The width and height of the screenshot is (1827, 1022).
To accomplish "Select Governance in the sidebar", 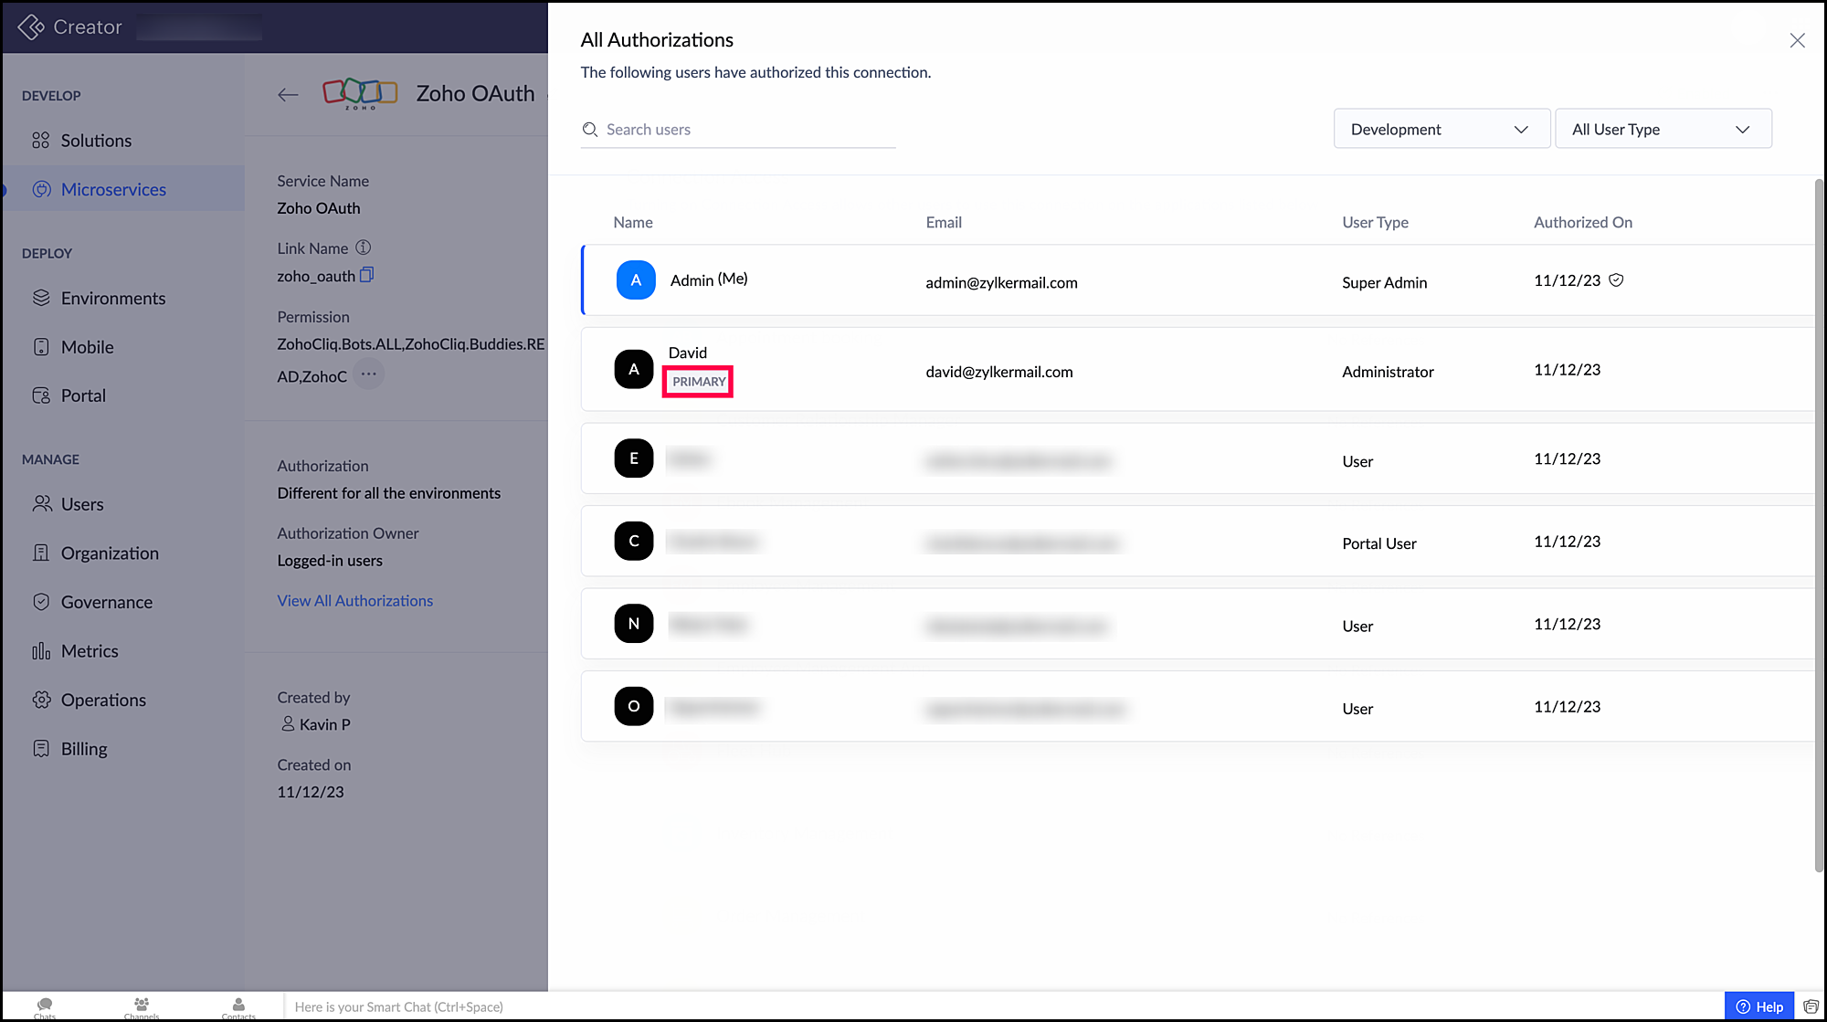I will (107, 602).
